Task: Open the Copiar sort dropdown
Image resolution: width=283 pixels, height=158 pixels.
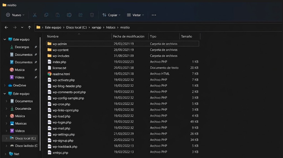Action: [111, 15]
